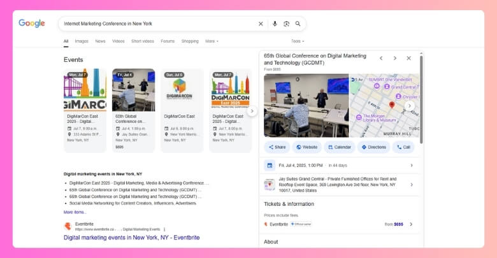Click DigiMarCon East 2025 list item
Image resolution: width=497 pixels, height=258 pixels.
pos(139,183)
